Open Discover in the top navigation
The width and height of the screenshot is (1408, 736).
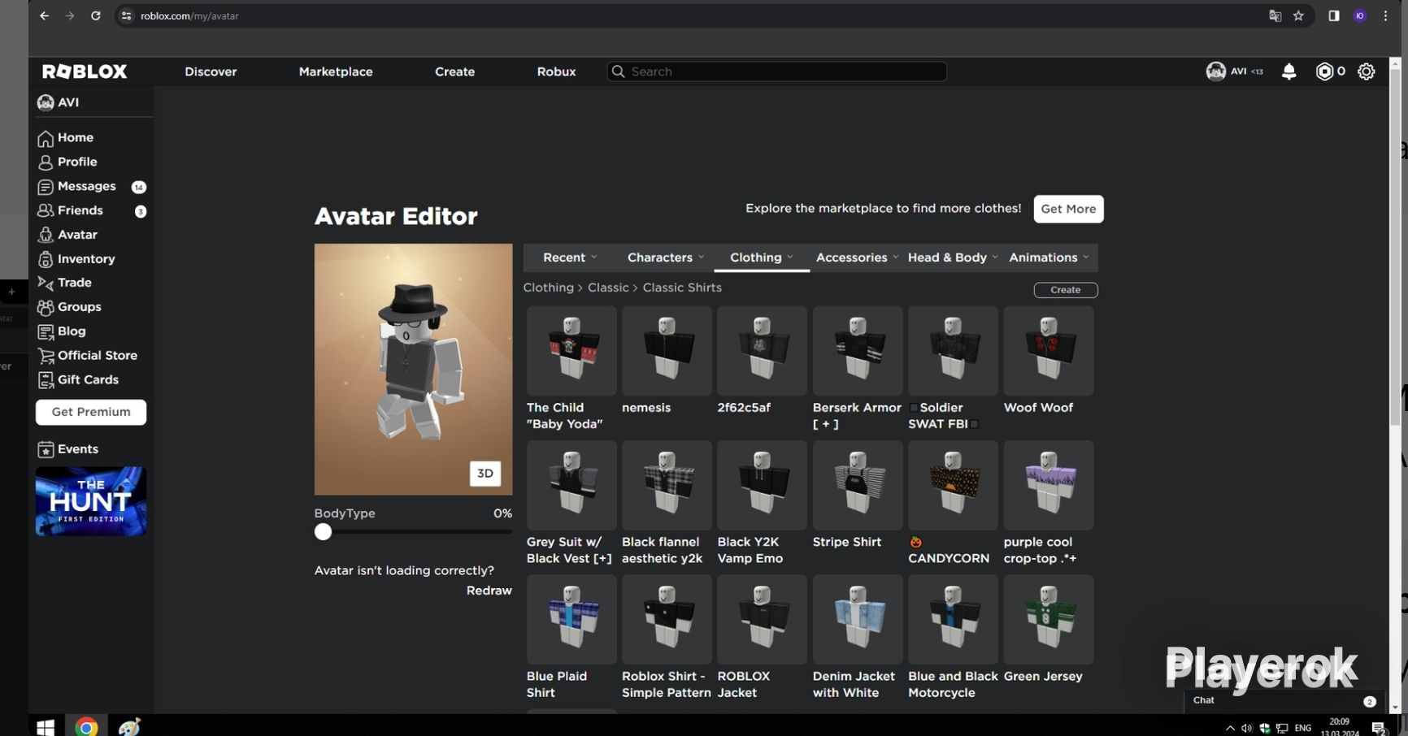(211, 71)
